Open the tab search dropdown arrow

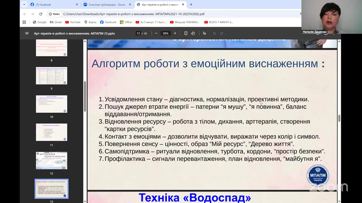click(25, 5)
